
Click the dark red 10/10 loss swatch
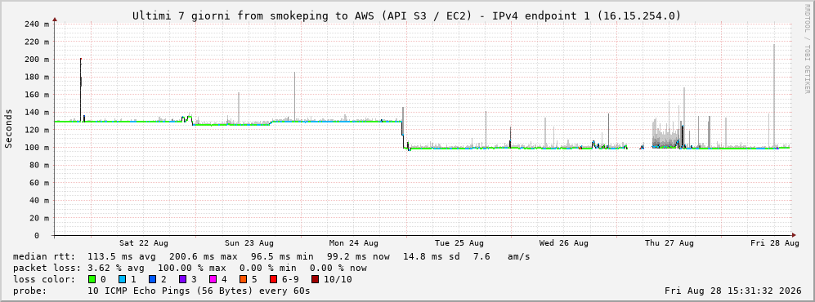[315, 280]
